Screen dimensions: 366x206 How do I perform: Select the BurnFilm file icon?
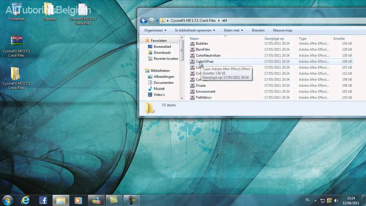192,49
